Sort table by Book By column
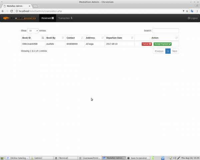 coord(55,38)
